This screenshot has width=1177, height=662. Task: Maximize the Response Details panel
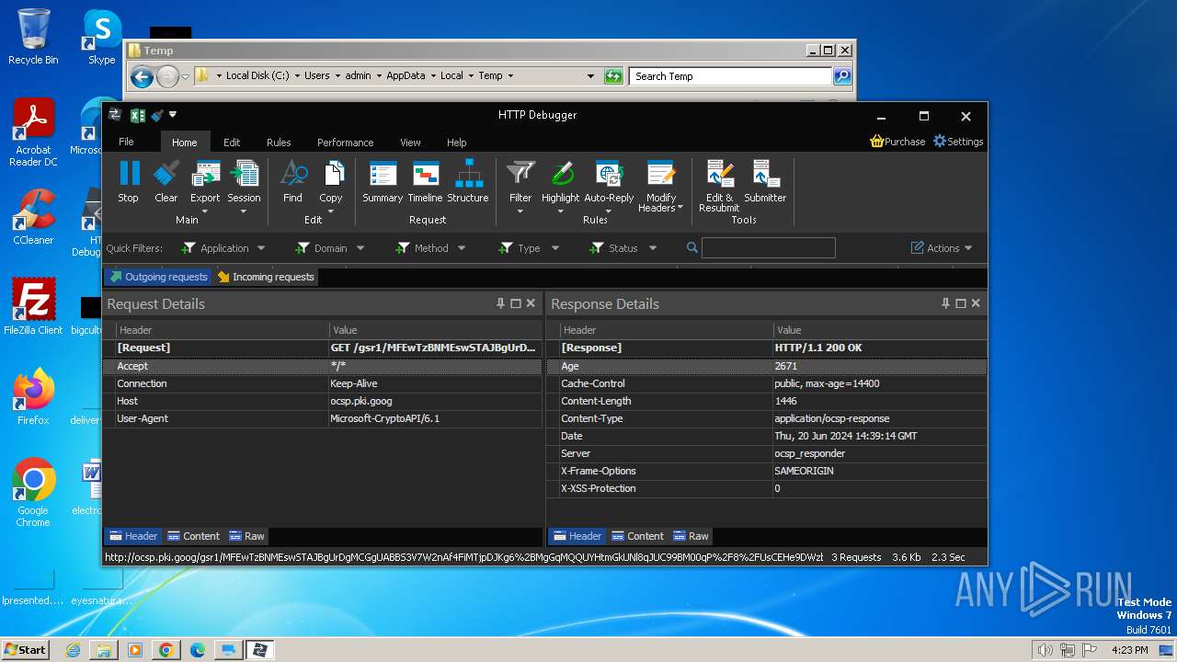(x=961, y=303)
